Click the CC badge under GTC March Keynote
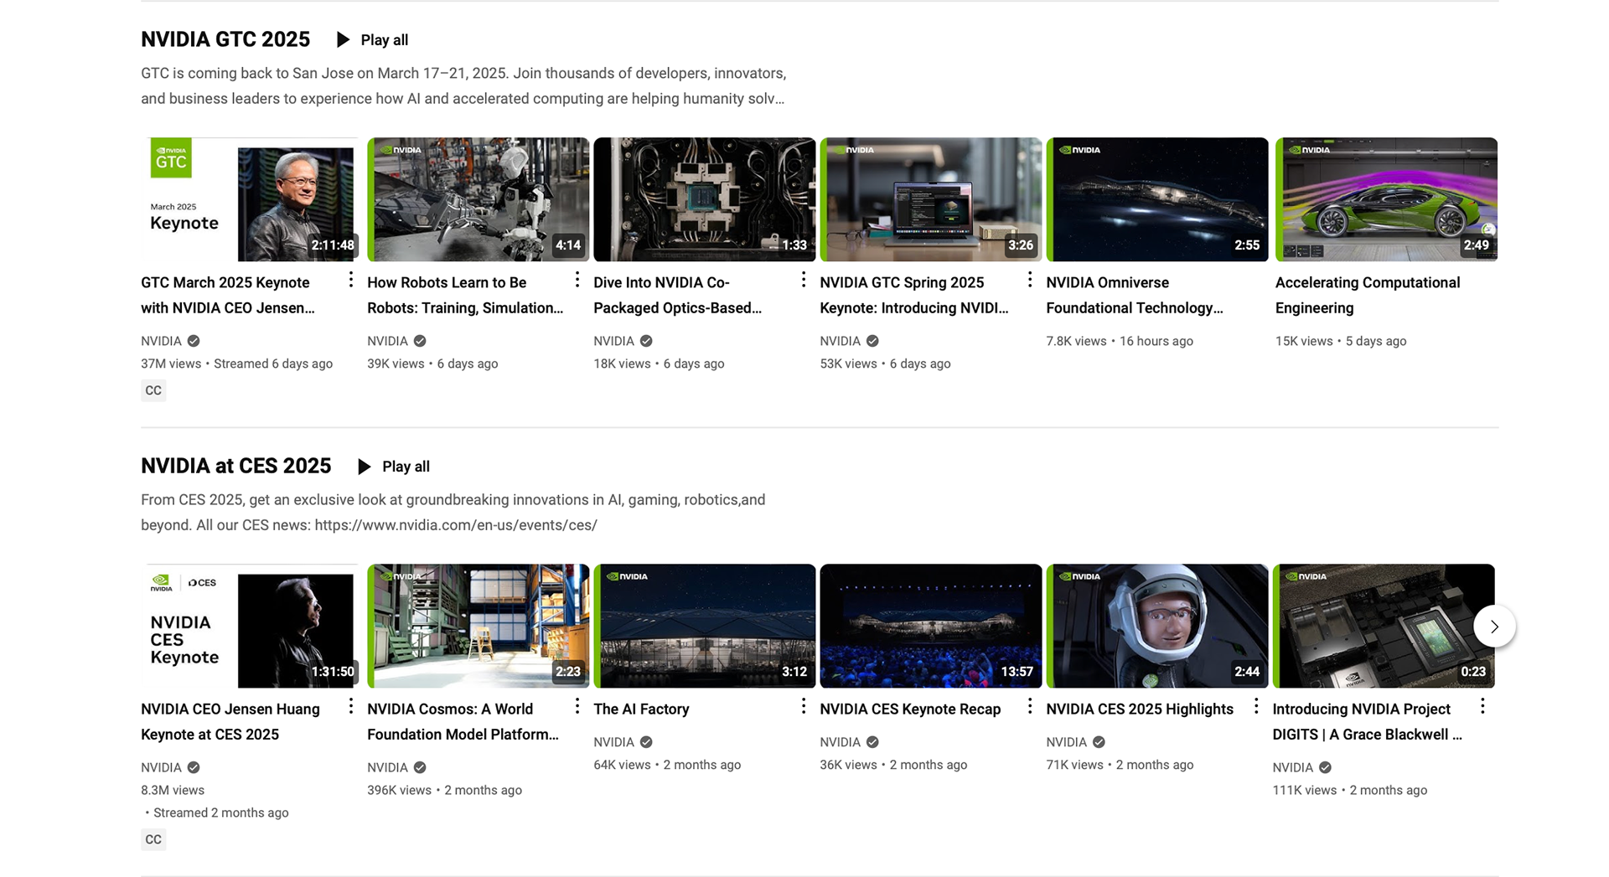This screenshot has height=877, width=1609. (153, 390)
